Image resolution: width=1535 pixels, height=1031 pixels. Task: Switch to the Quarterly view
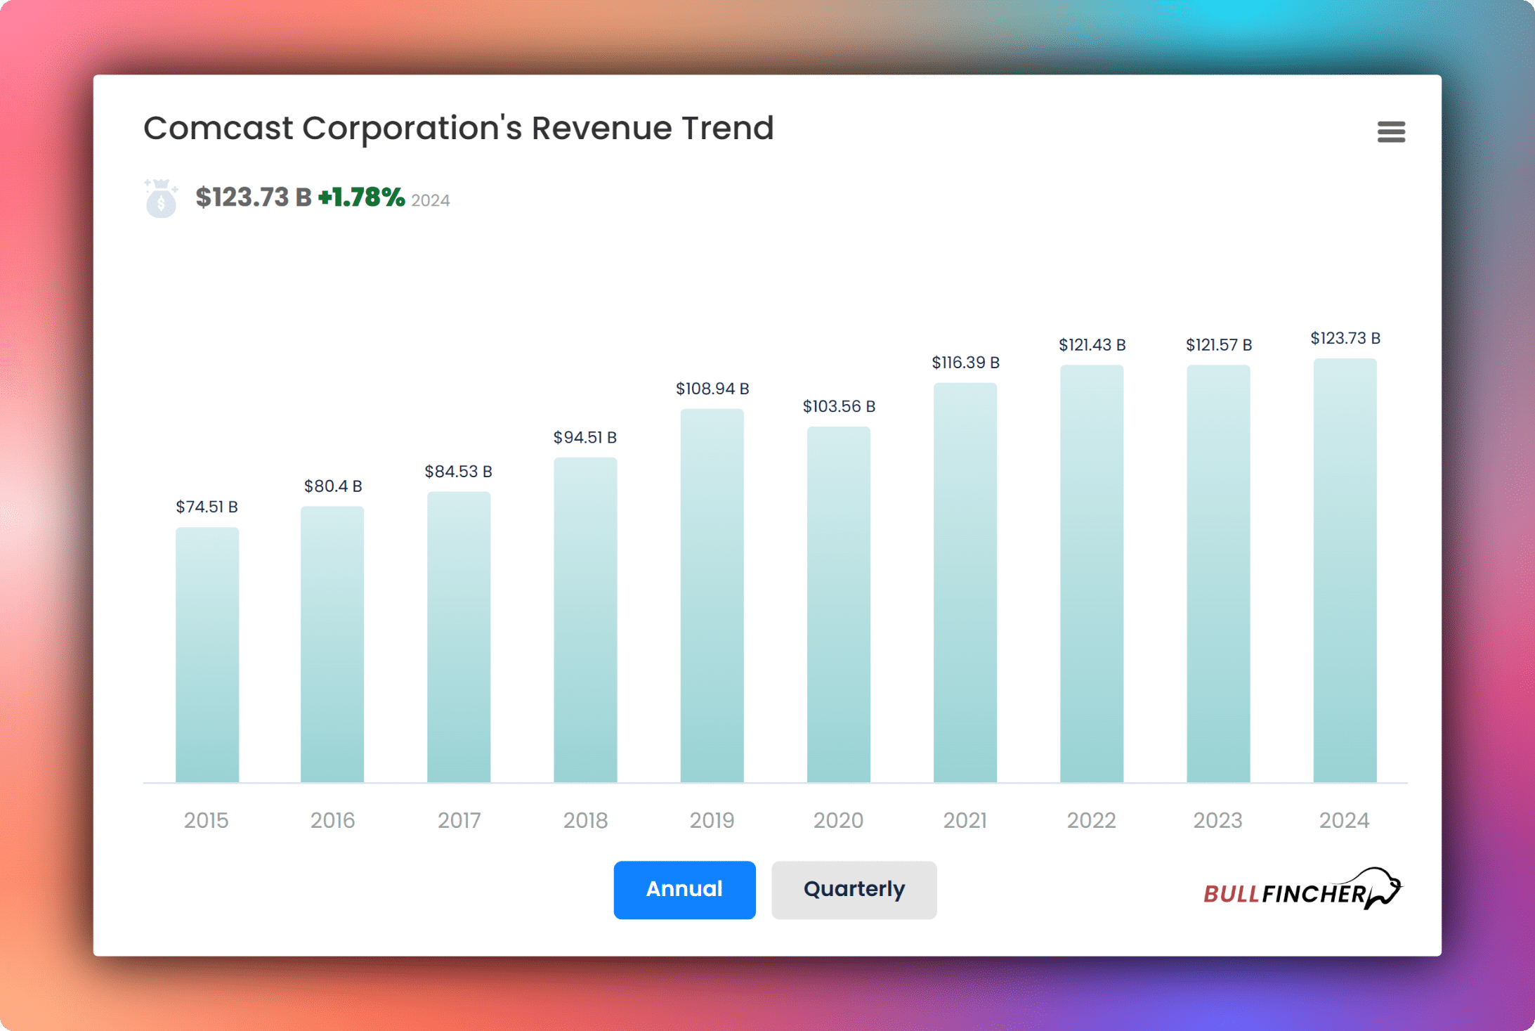[854, 889]
